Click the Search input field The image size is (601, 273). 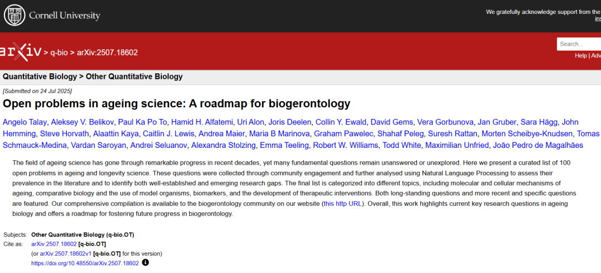(579, 44)
